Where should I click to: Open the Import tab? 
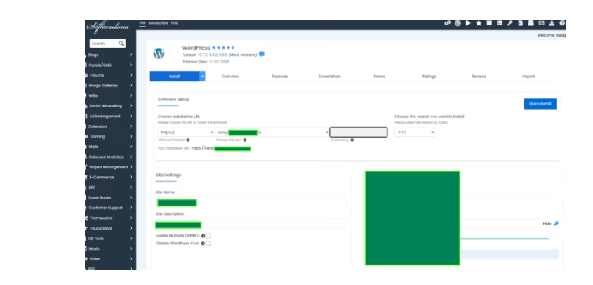tap(528, 77)
